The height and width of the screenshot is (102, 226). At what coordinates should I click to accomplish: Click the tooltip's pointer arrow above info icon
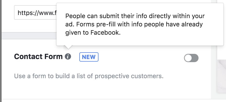coord(68,47)
